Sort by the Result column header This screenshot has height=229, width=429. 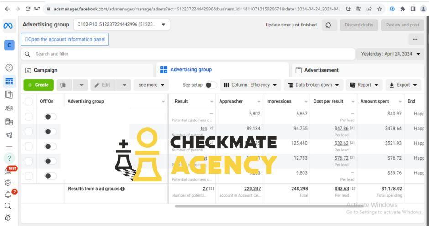192,102
